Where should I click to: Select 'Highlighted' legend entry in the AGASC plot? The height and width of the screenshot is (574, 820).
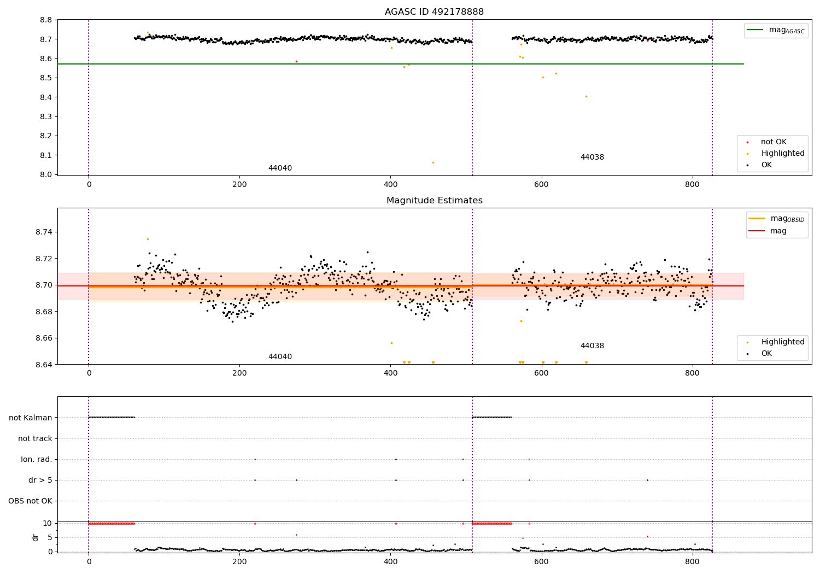(x=783, y=154)
